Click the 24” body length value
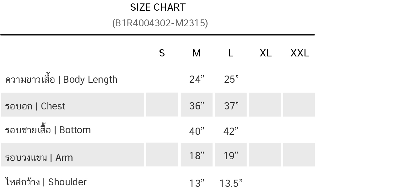Viewport: 394px width, 195px height. 197,79
